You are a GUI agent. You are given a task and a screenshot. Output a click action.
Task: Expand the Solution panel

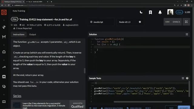point(187,35)
